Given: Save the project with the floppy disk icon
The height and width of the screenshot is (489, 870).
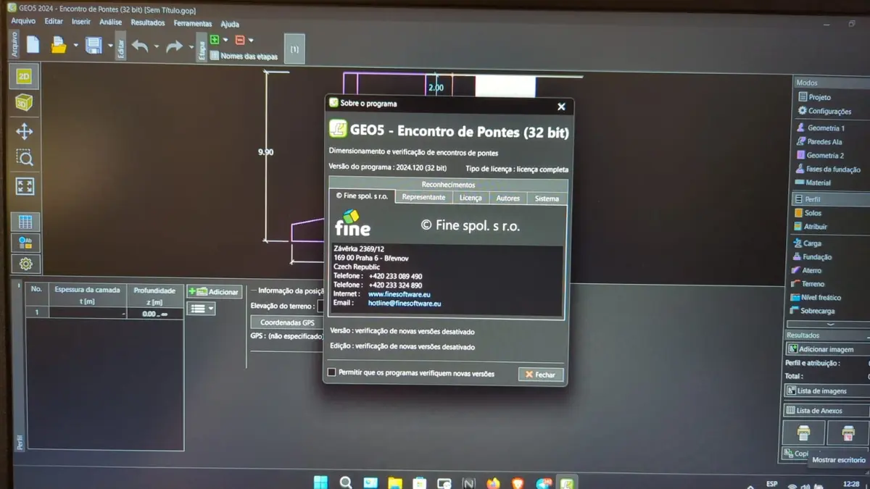Looking at the screenshot, I should [x=94, y=46].
